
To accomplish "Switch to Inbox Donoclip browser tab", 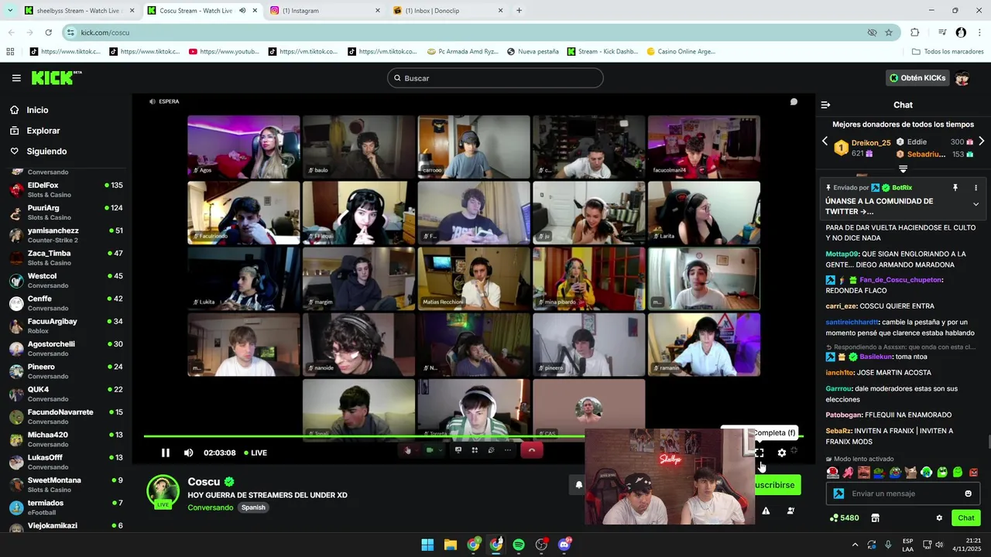I will coord(447,11).
